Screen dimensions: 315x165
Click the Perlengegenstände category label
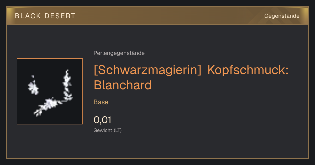point(119,53)
